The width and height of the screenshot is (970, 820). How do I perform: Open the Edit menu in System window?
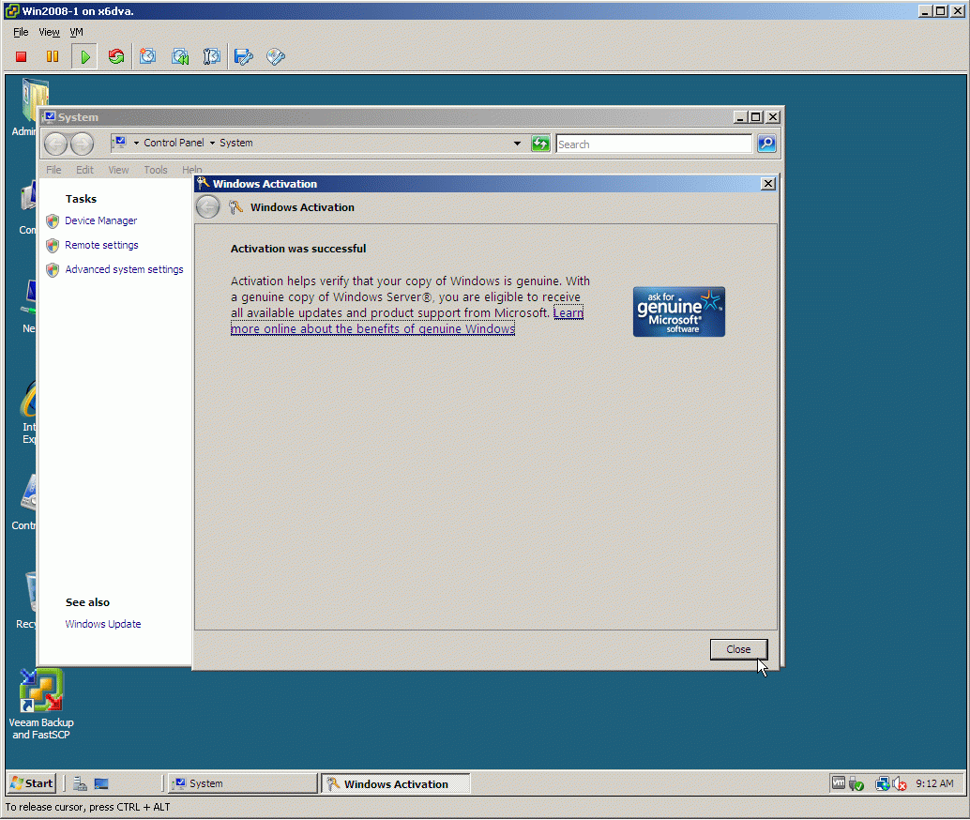point(84,170)
